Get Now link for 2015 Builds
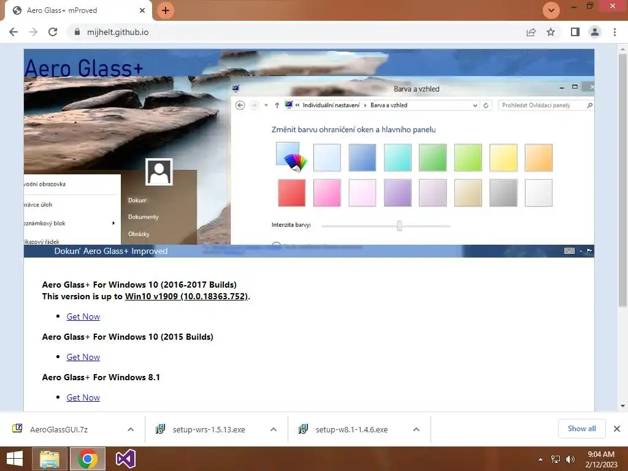The height and width of the screenshot is (471, 628). click(x=83, y=357)
